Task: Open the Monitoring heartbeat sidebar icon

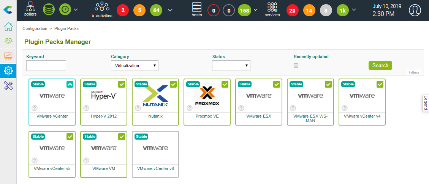Action: tap(8, 41)
